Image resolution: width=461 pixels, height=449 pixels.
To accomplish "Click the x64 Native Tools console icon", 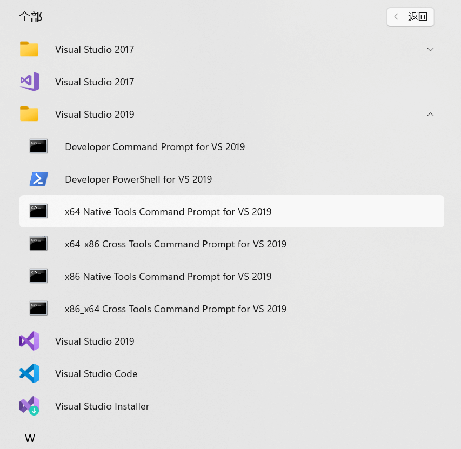I will tap(39, 211).
